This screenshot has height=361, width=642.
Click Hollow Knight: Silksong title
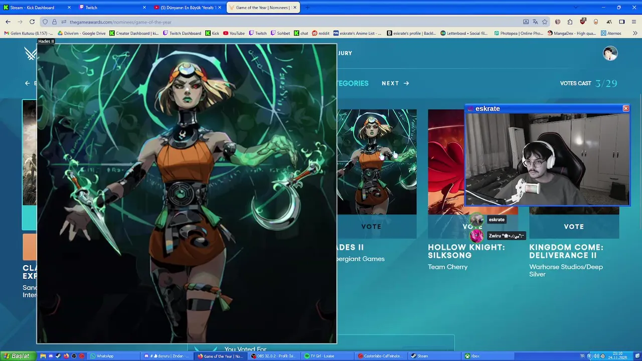tap(466, 251)
